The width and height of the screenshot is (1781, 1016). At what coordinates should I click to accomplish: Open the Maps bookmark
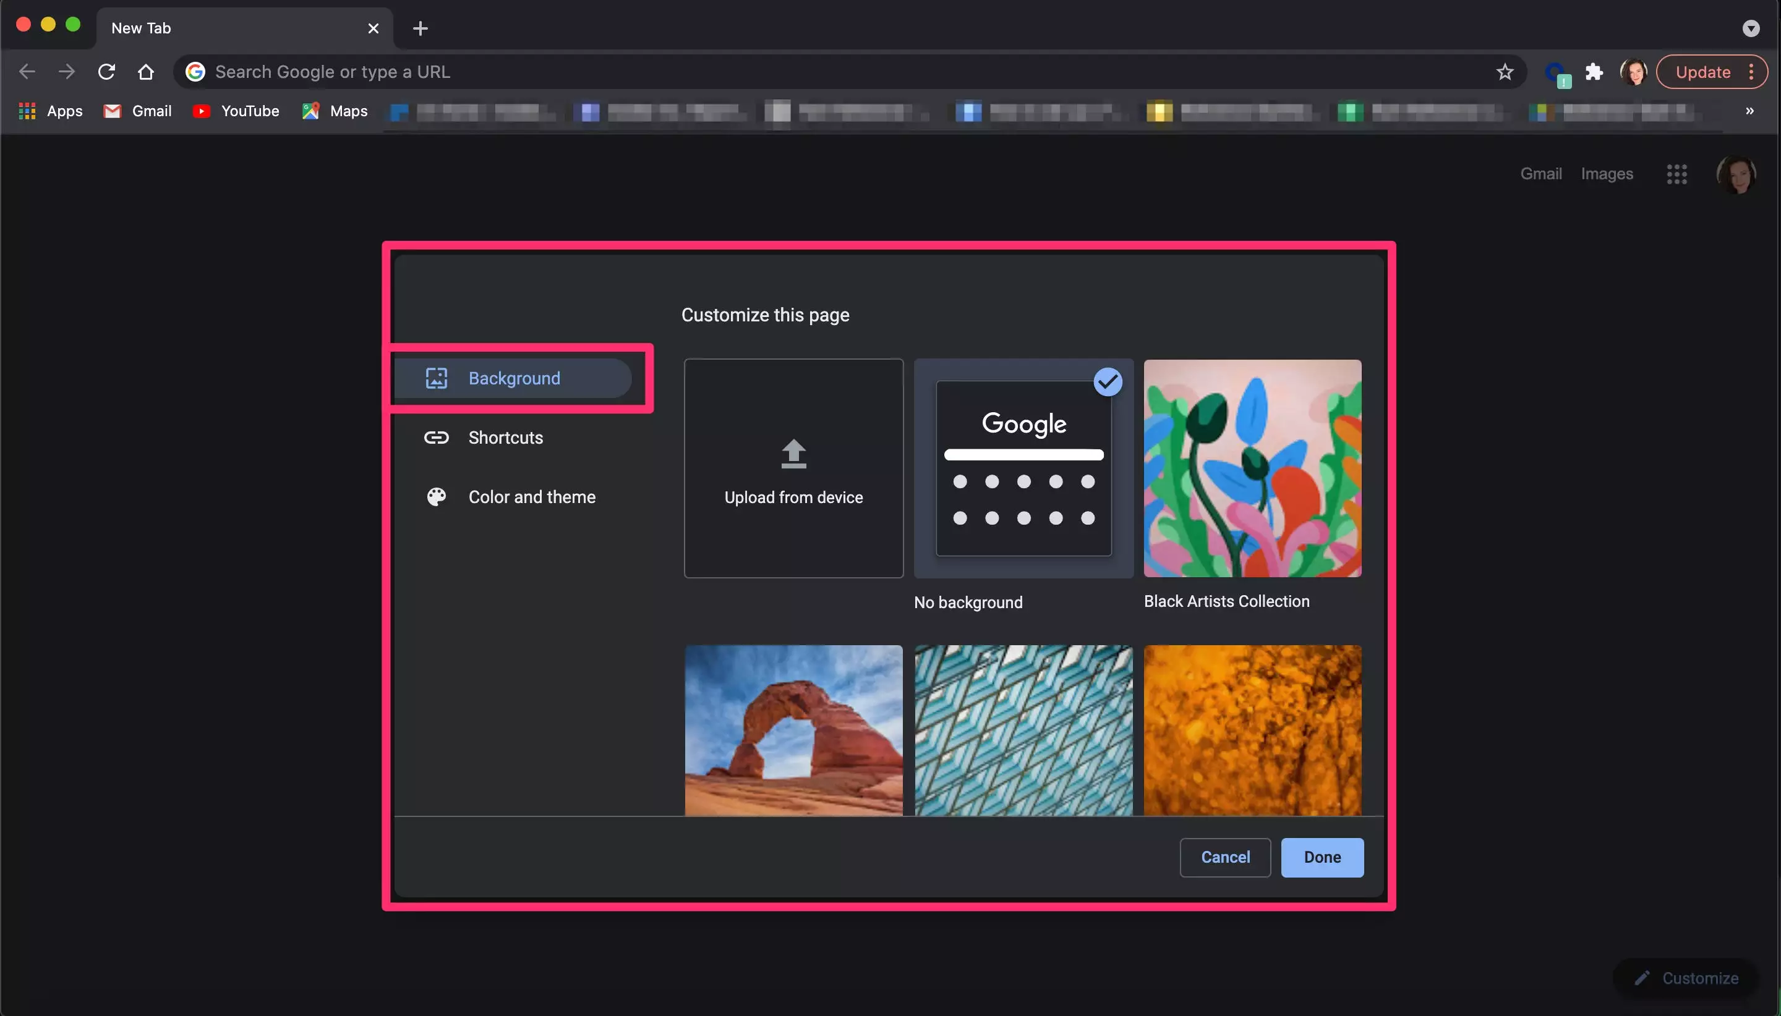(335, 111)
